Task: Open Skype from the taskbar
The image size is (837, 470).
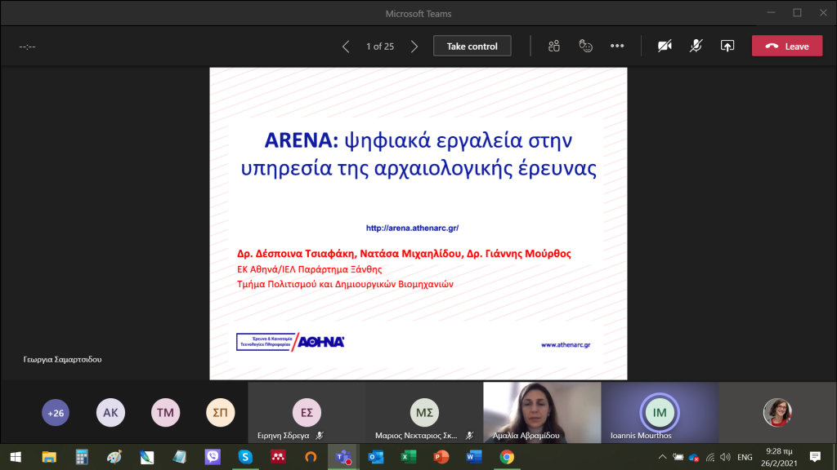Action: (244, 457)
